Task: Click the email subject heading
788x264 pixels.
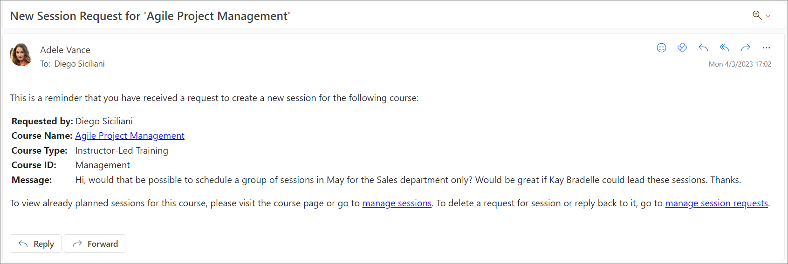Action: (150, 16)
